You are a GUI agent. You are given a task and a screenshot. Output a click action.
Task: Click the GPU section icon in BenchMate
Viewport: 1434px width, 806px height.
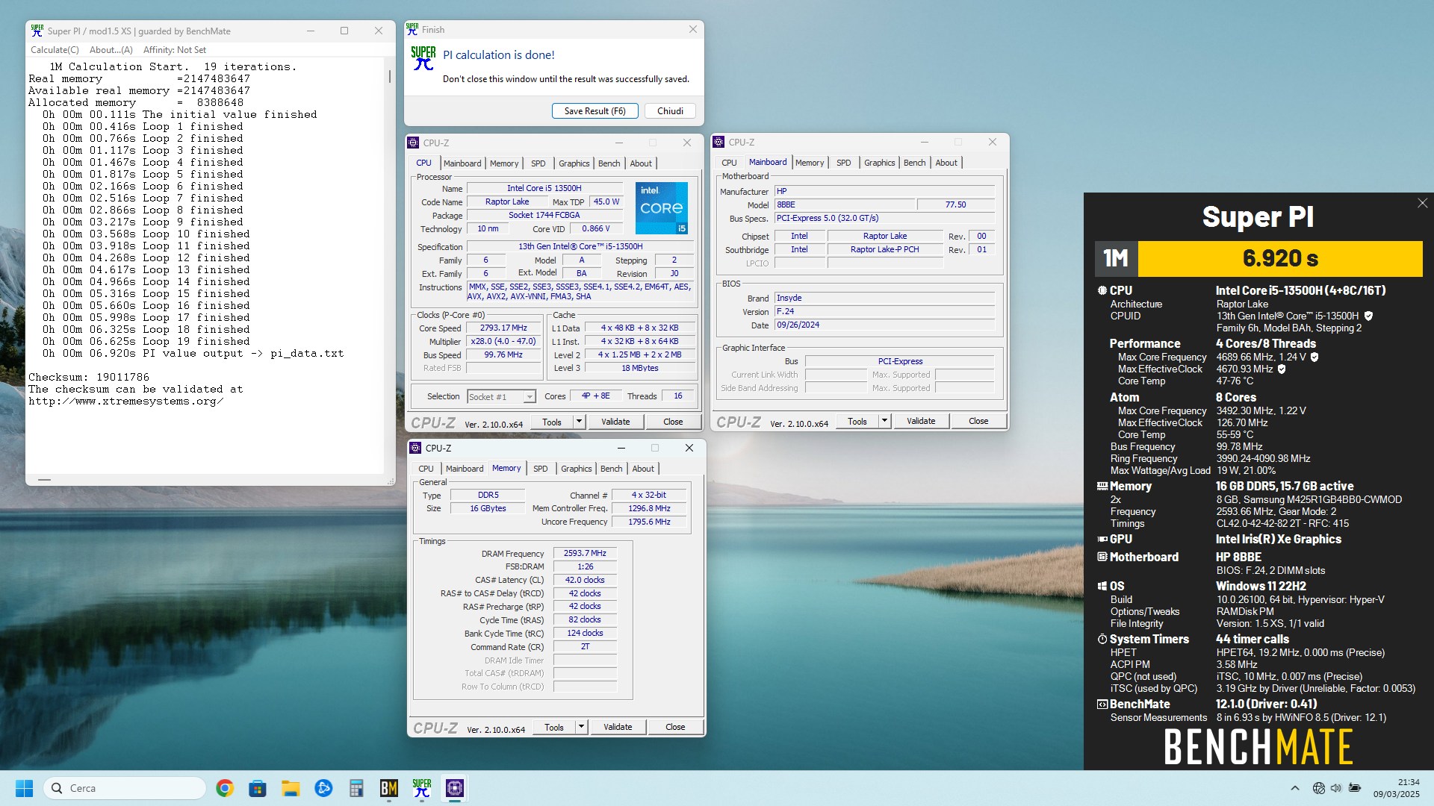pos(1102,539)
